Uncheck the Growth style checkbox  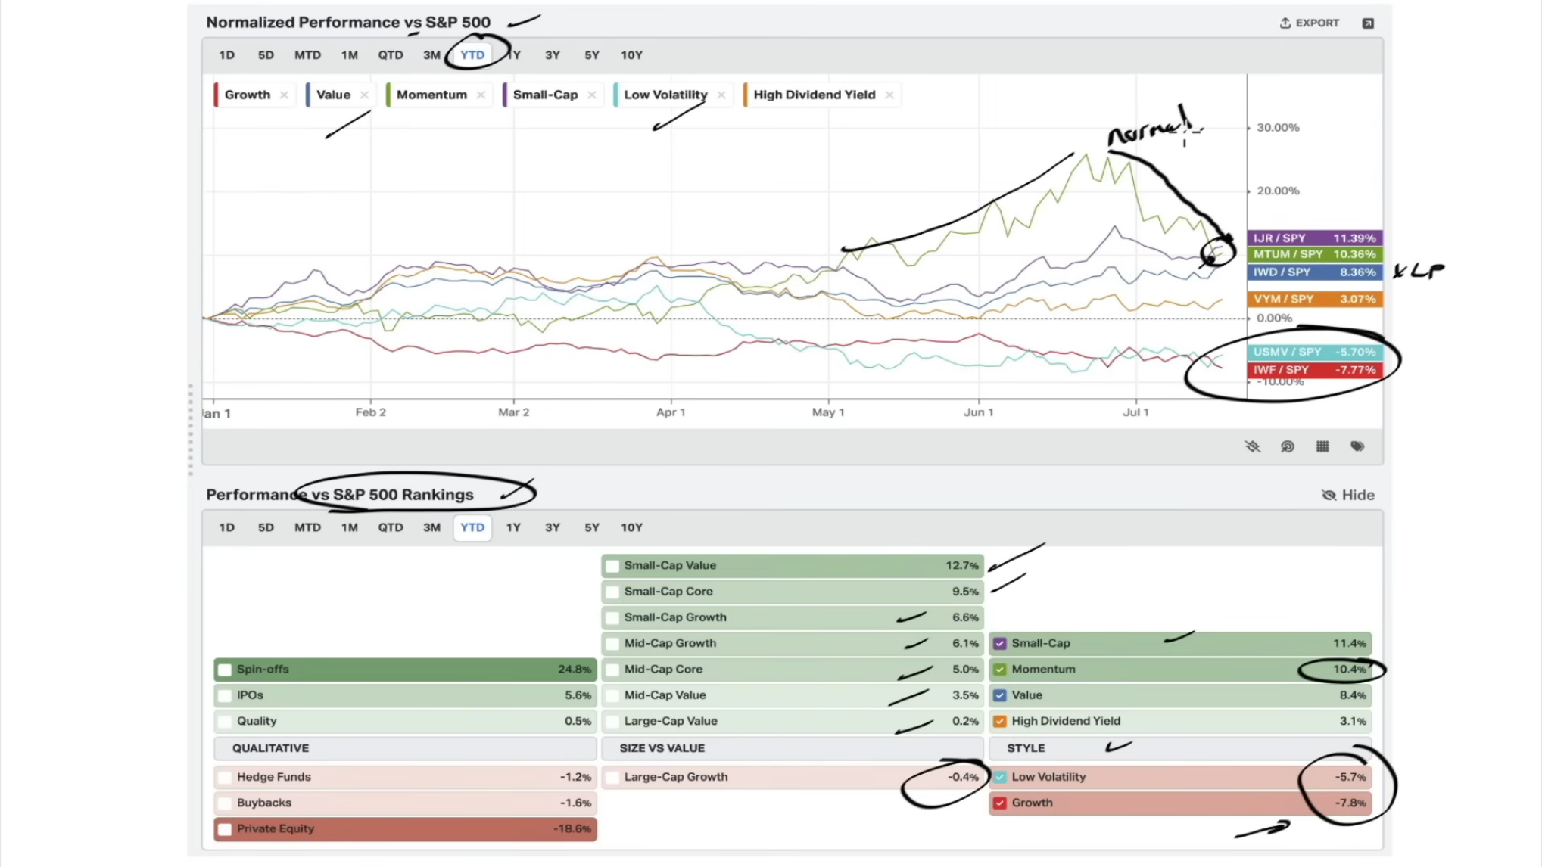(1000, 803)
